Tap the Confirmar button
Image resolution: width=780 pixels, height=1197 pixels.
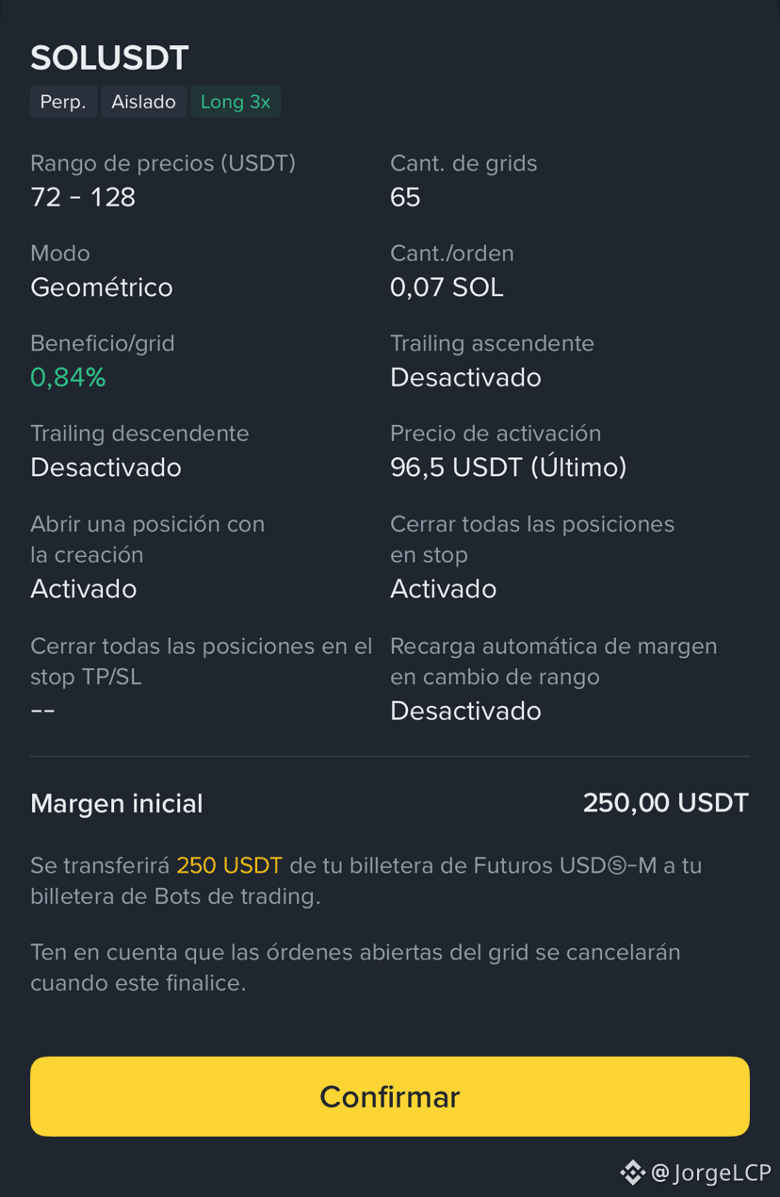(390, 1096)
